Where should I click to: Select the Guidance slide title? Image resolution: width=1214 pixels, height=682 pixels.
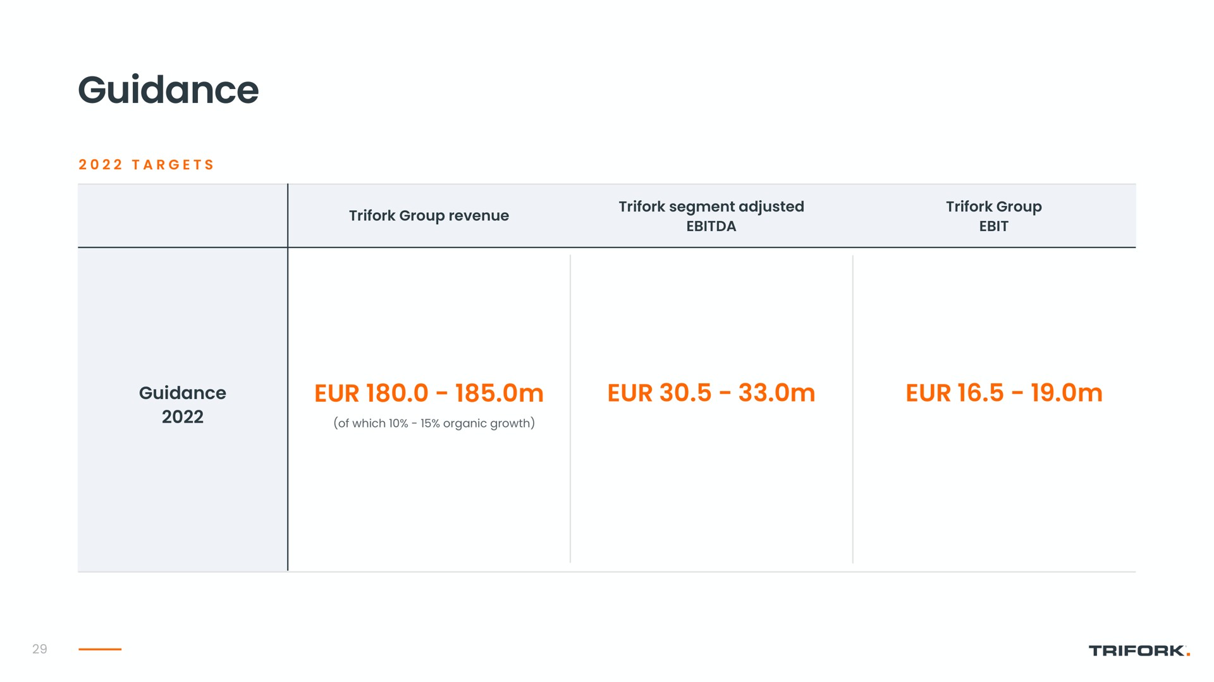(168, 90)
